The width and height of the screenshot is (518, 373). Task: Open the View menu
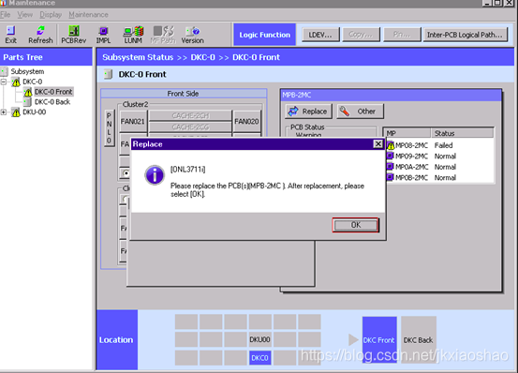click(24, 15)
